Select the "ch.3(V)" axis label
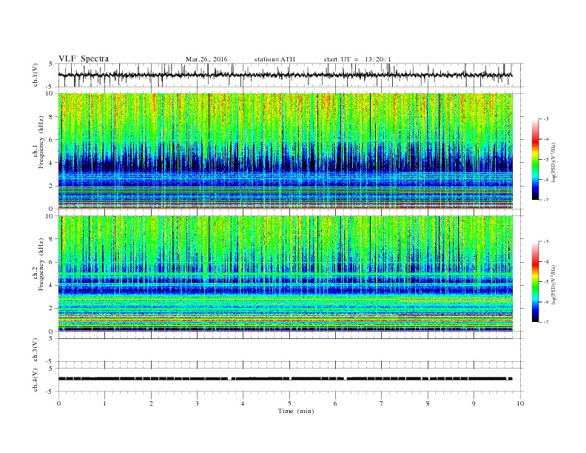The width and height of the screenshot is (586, 453). click(36, 350)
